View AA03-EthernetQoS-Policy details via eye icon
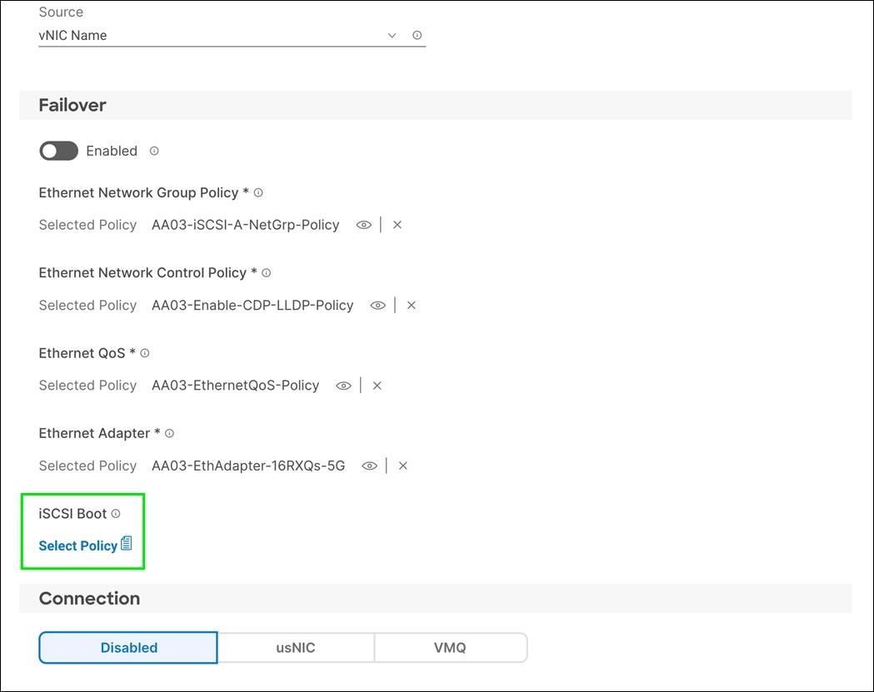Image resolution: width=874 pixels, height=692 pixels. tap(344, 385)
